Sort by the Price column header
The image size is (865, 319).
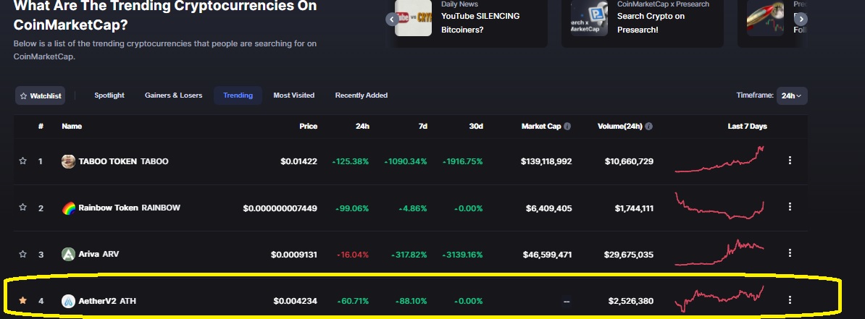pos(309,126)
